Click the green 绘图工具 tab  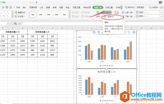click(x=98, y=8)
